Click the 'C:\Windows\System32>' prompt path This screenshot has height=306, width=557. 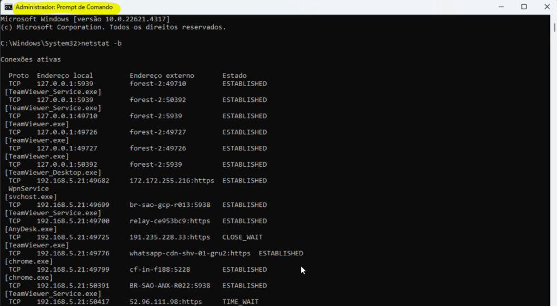tap(40, 44)
